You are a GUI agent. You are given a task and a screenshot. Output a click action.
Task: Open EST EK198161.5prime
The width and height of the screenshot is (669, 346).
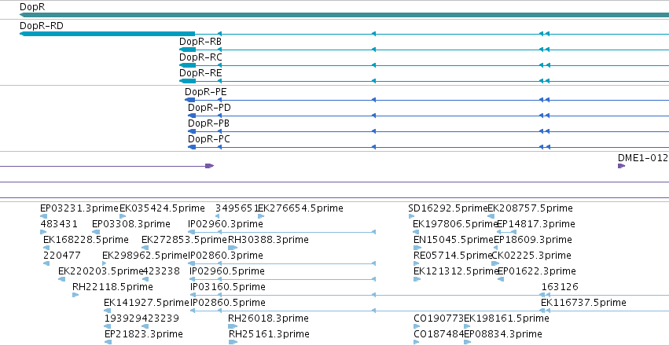click(x=506, y=318)
